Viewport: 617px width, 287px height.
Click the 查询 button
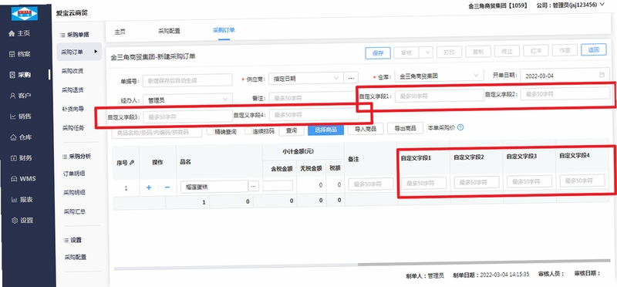pyautogui.click(x=292, y=130)
